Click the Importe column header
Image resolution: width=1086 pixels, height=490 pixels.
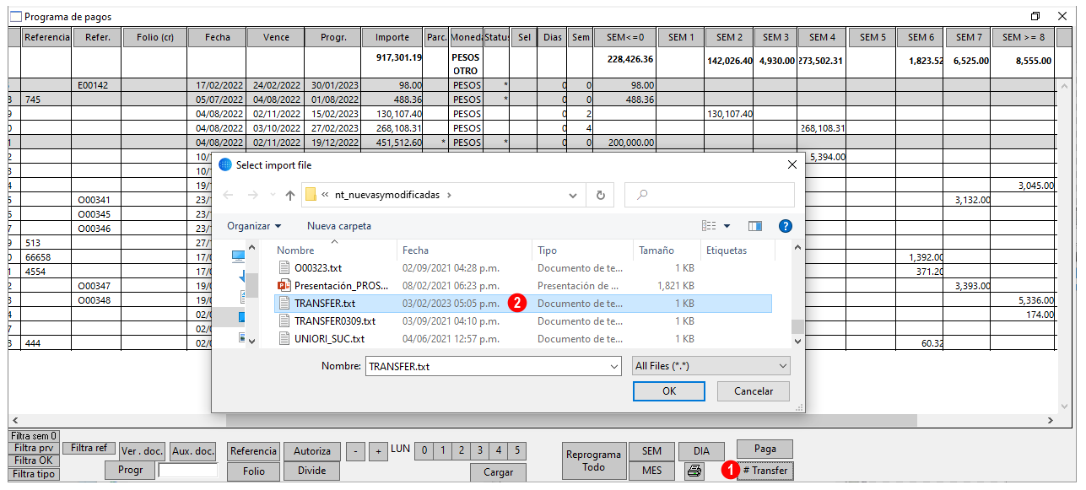coord(392,37)
